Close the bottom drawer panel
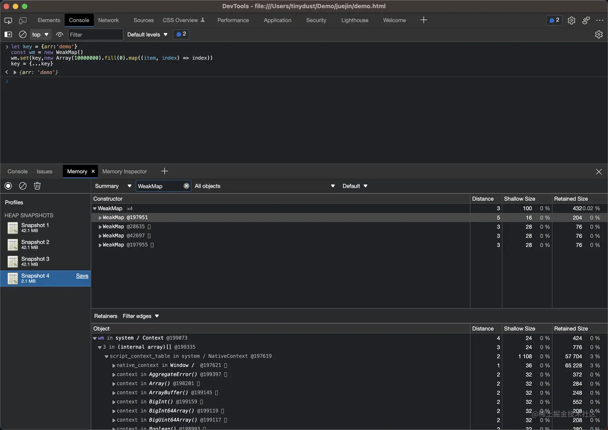The width and height of the screenshot is (608, 430). [x=599, y=172]
